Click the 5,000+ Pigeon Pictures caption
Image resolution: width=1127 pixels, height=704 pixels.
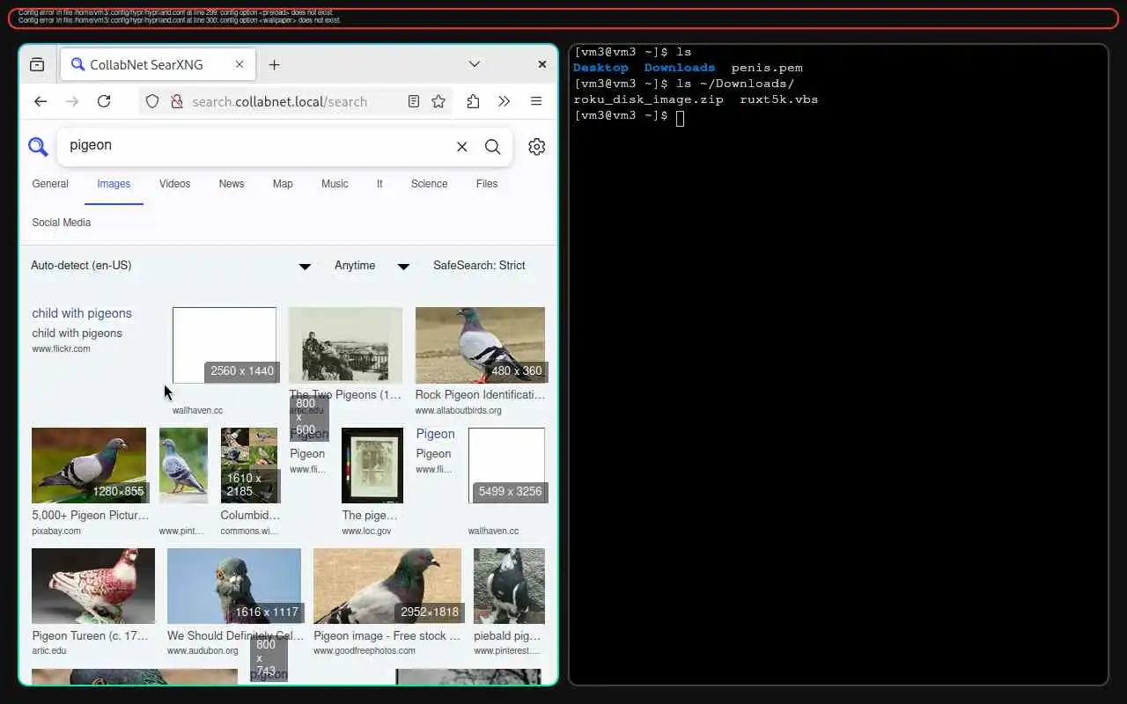click(91, 516)
